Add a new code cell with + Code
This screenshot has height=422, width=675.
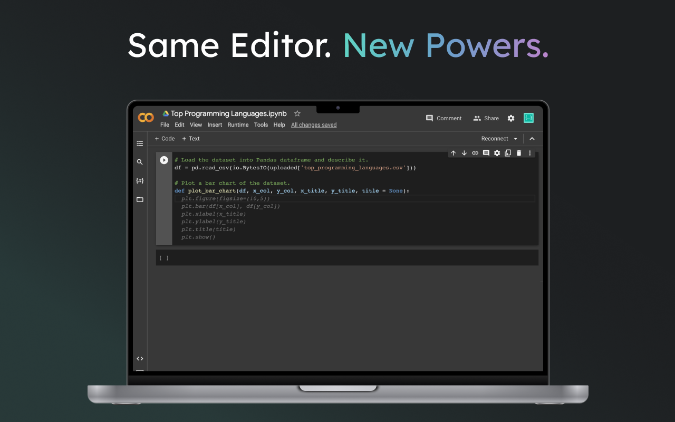tap(164, 138)
